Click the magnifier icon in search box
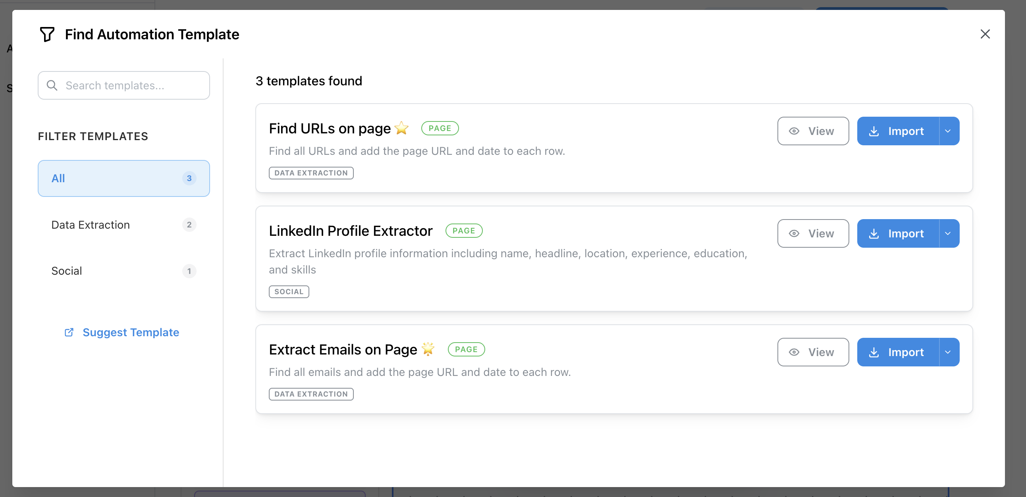Viewport: 1026px width, 497px height. pyautogui.click(x=52, y=85)
